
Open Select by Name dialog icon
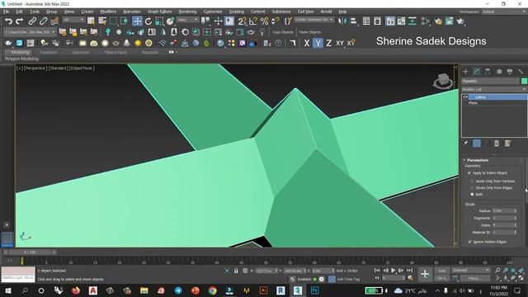(x=102, y=21)
